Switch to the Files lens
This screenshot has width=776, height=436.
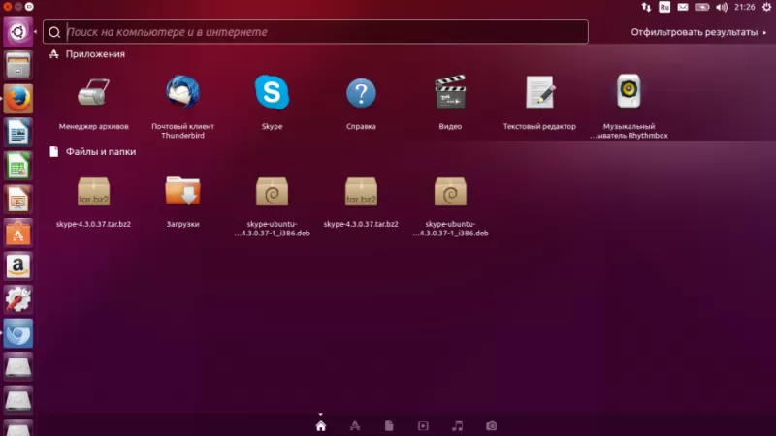pyautogui.click(x=389, y=425)
